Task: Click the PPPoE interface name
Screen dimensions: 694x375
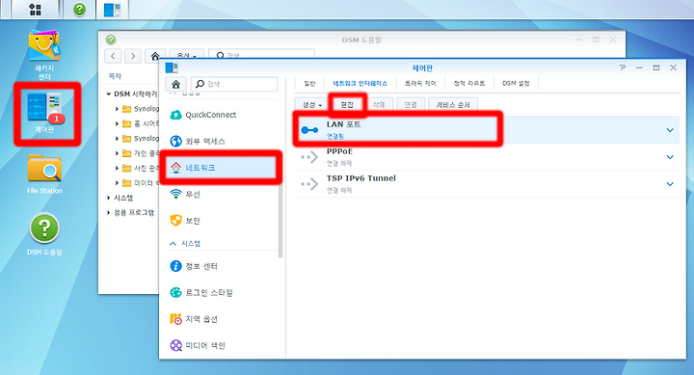Action: (339, 151)
